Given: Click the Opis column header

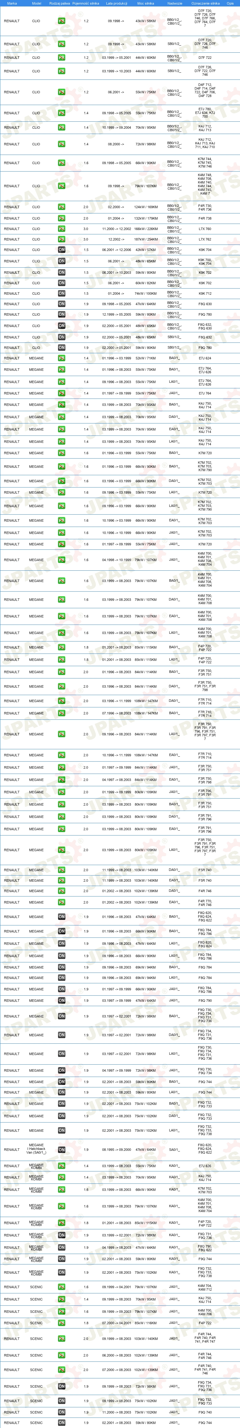Looking at the screenshot, I should [230, 3].
